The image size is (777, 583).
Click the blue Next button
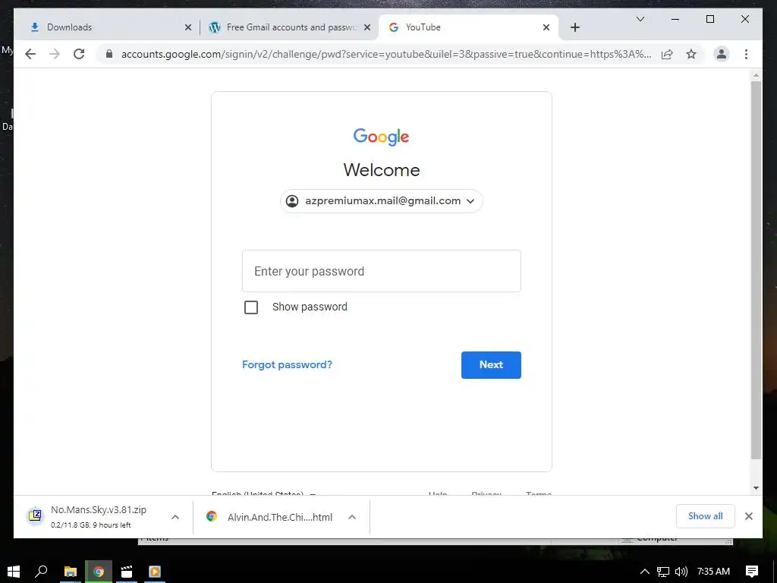pos(491,365)
